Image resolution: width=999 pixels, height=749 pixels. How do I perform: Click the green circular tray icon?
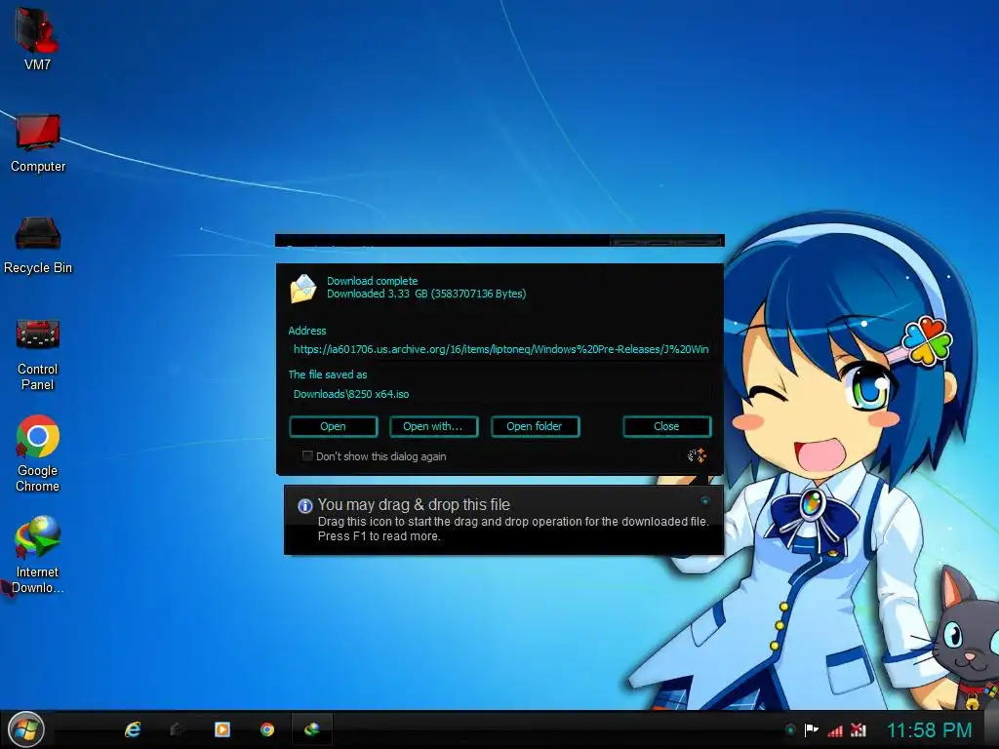tap(790, 729)
